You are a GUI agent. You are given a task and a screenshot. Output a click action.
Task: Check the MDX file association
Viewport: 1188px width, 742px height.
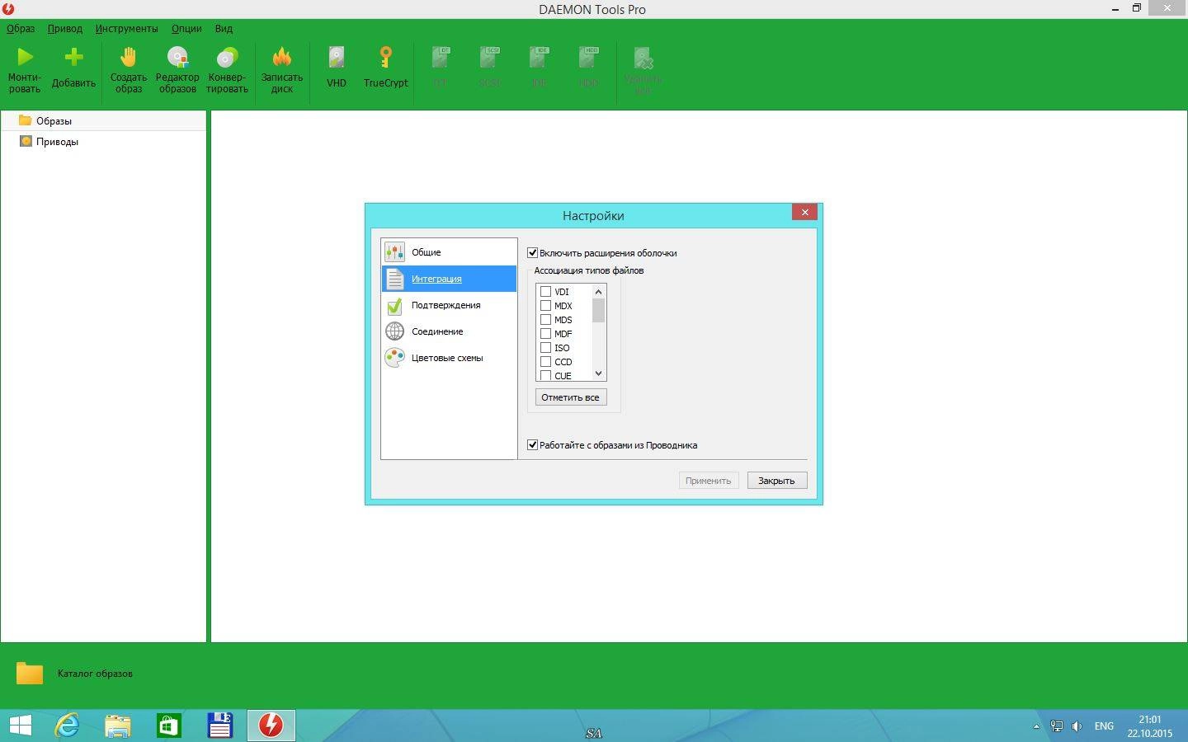coord(545,305)
